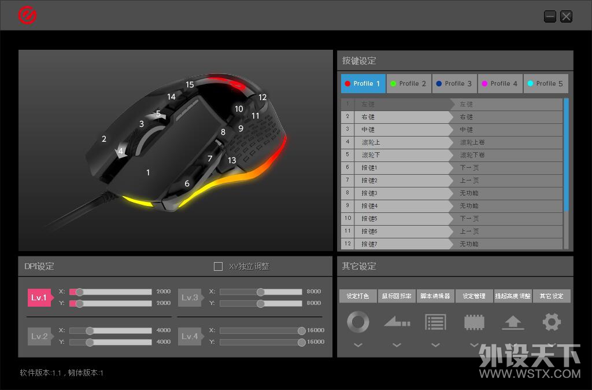Screen dimensions: 592x390
Task: Click the red logo in the title bar
Action: [27, 15]
